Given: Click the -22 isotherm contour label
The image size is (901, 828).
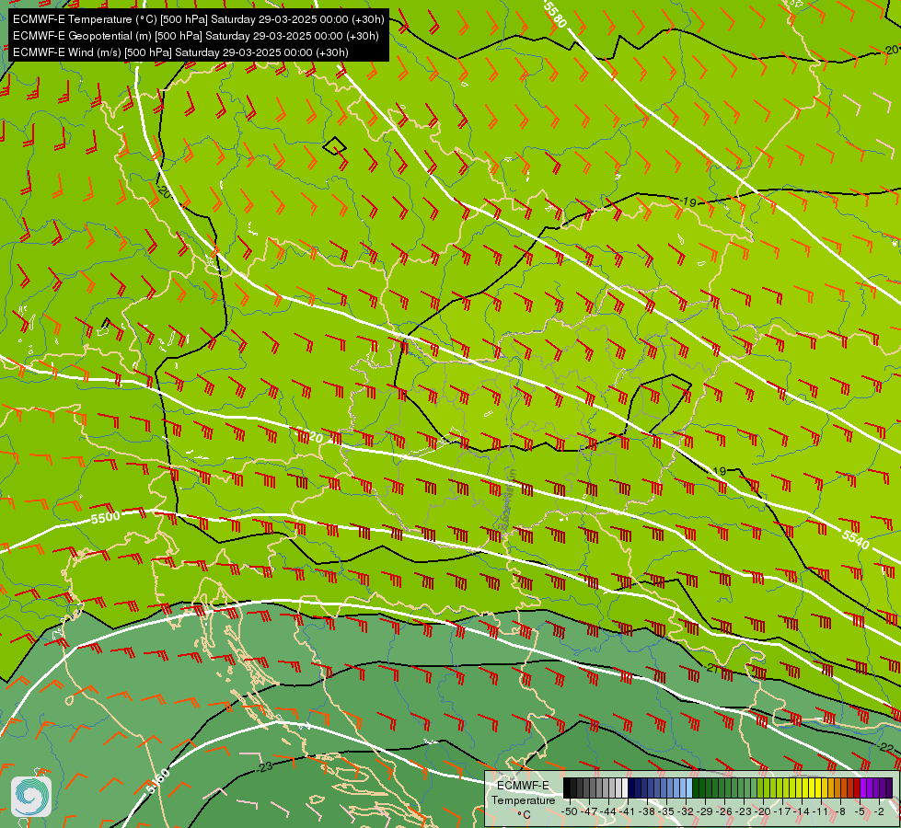Looking at the screenshot, I should pyautogui.click(x=885, y=747).
